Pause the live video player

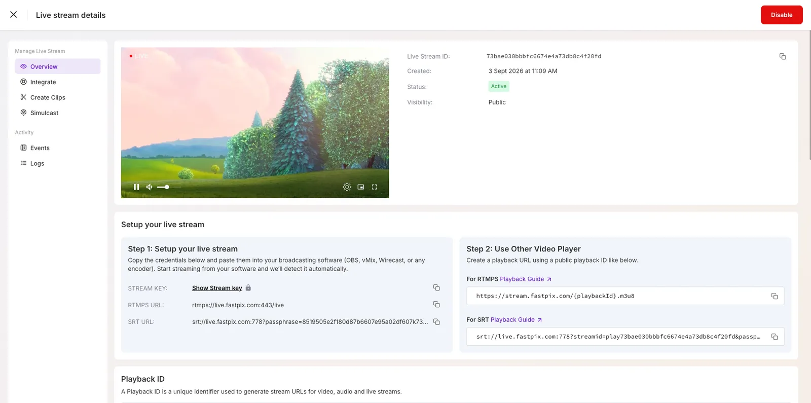click(136, 187)
